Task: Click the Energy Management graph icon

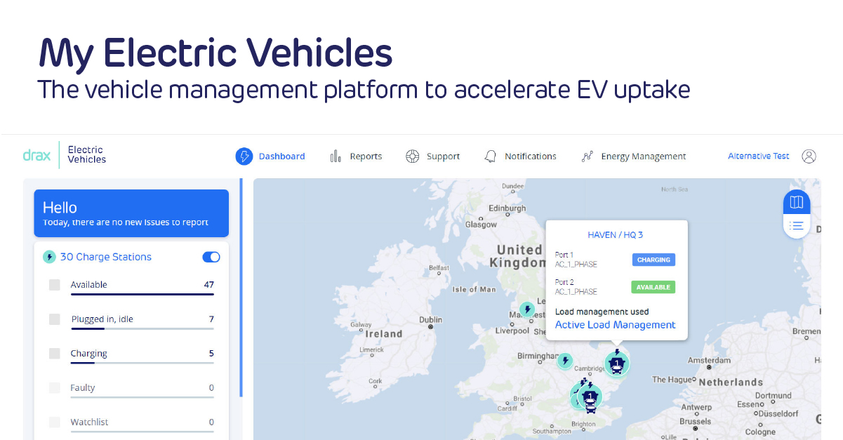Action: 588,156
